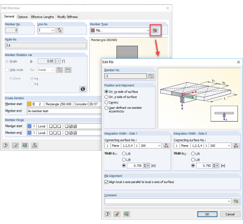The image size is (243, 224).
Task: Click the angle β arrow flyout button
Action: pyautogui.click(x=59, y=61)
